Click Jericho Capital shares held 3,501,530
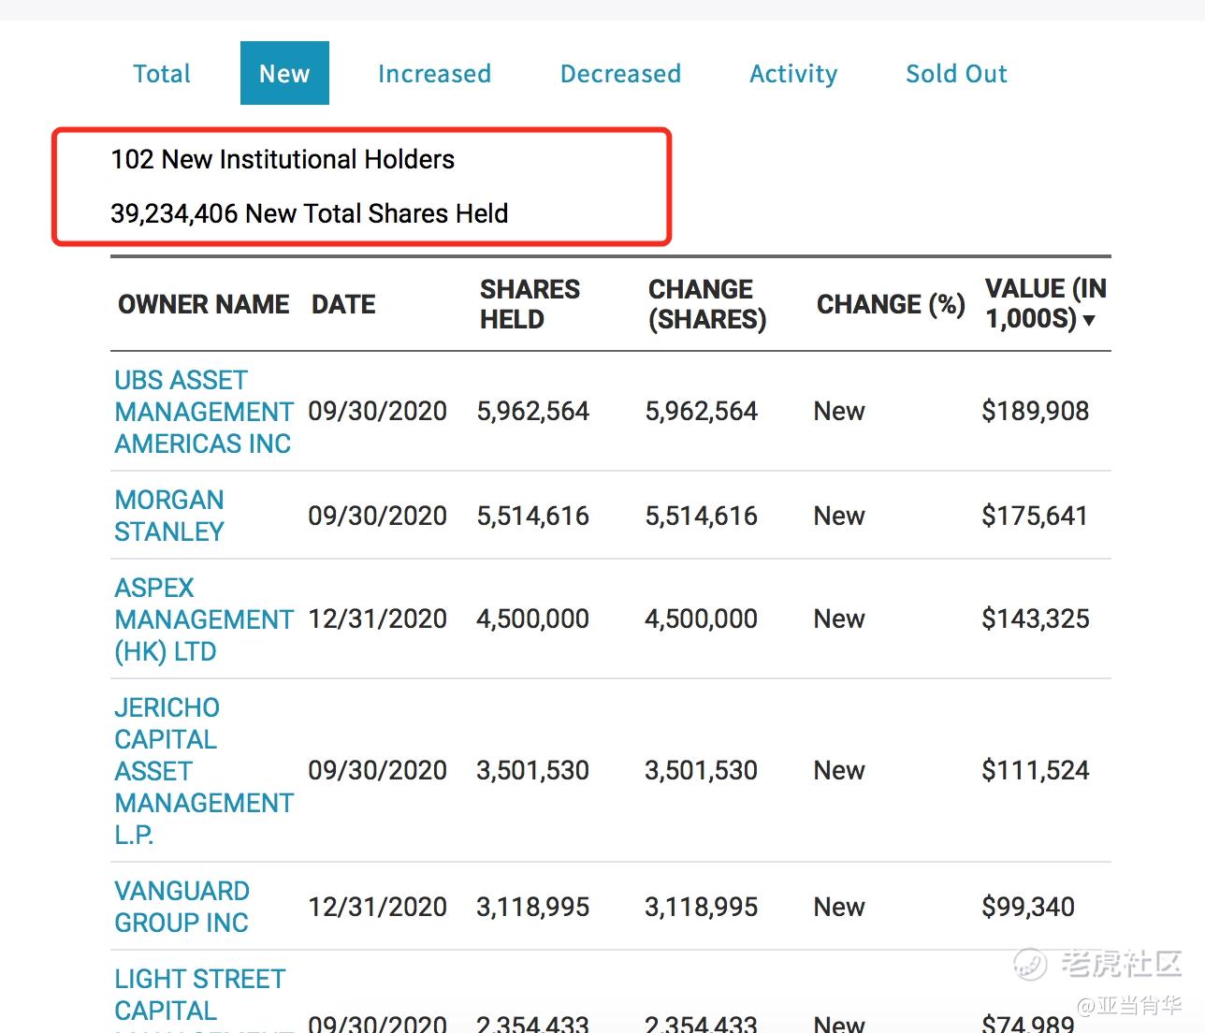The height and width of the screenshot is (1033, 1205). point(533,770)
